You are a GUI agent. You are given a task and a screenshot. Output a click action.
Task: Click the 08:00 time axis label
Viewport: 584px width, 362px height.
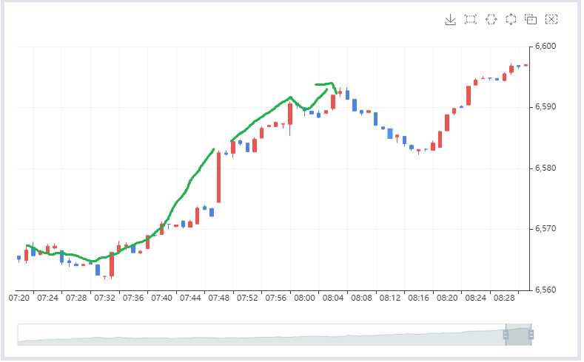coord(304,298)
